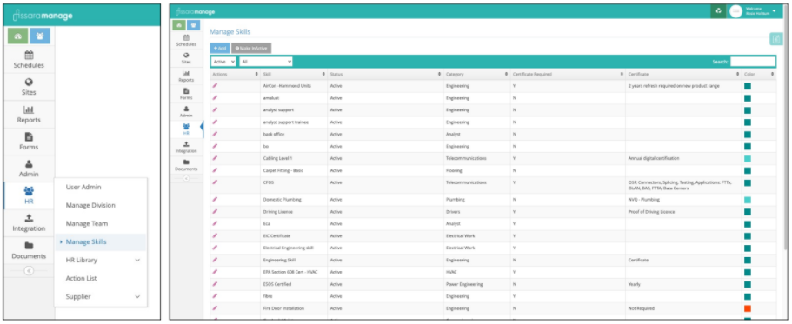Edit the AirCon - Hammond Units skill
This screenshot has height=324, width=792.
[x=216, y=86]
